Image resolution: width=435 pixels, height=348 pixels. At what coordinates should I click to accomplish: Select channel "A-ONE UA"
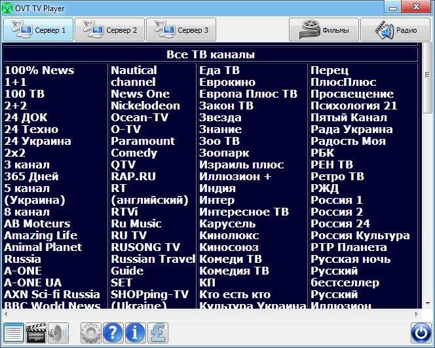click(x=33, y=282)
